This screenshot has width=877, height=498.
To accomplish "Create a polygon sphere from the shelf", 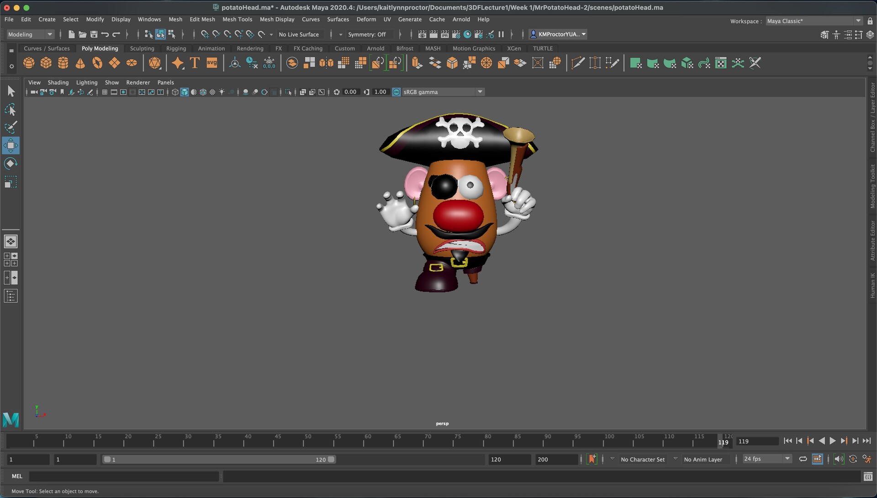I will (29, 63).
